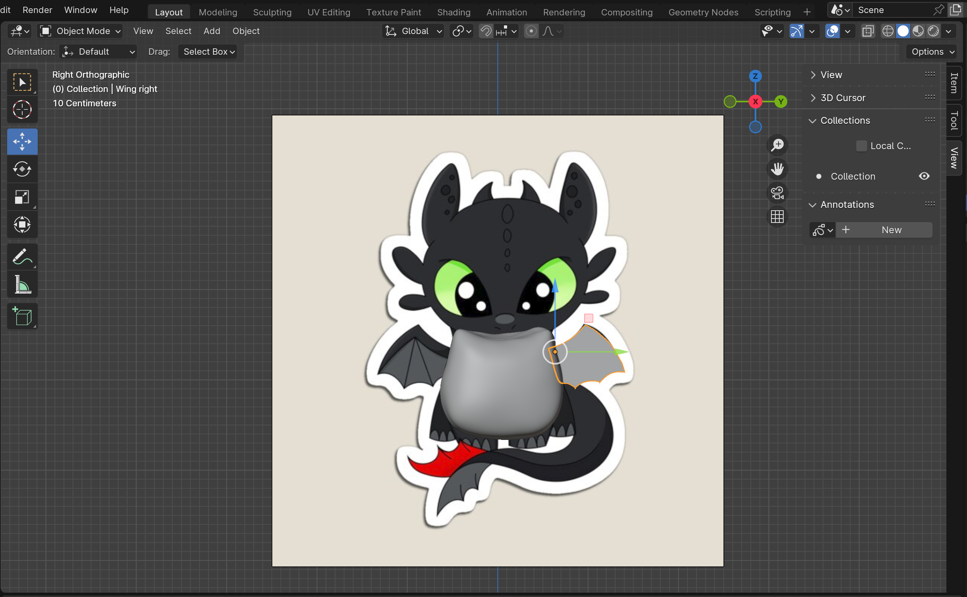Select the Select Box tool
The height and width of the screenshot is (597, 967).
tap(22, 82)
